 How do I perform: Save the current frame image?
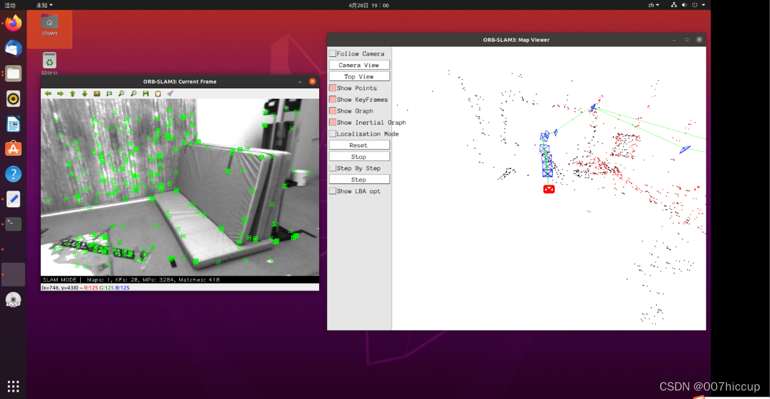(146, 94)
